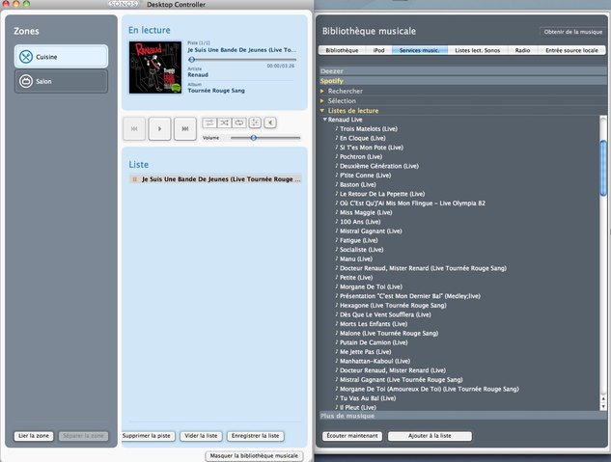Select En Cloque (Live) track
This screenshot has width=611, height=462.
click(x=362, y=138)
